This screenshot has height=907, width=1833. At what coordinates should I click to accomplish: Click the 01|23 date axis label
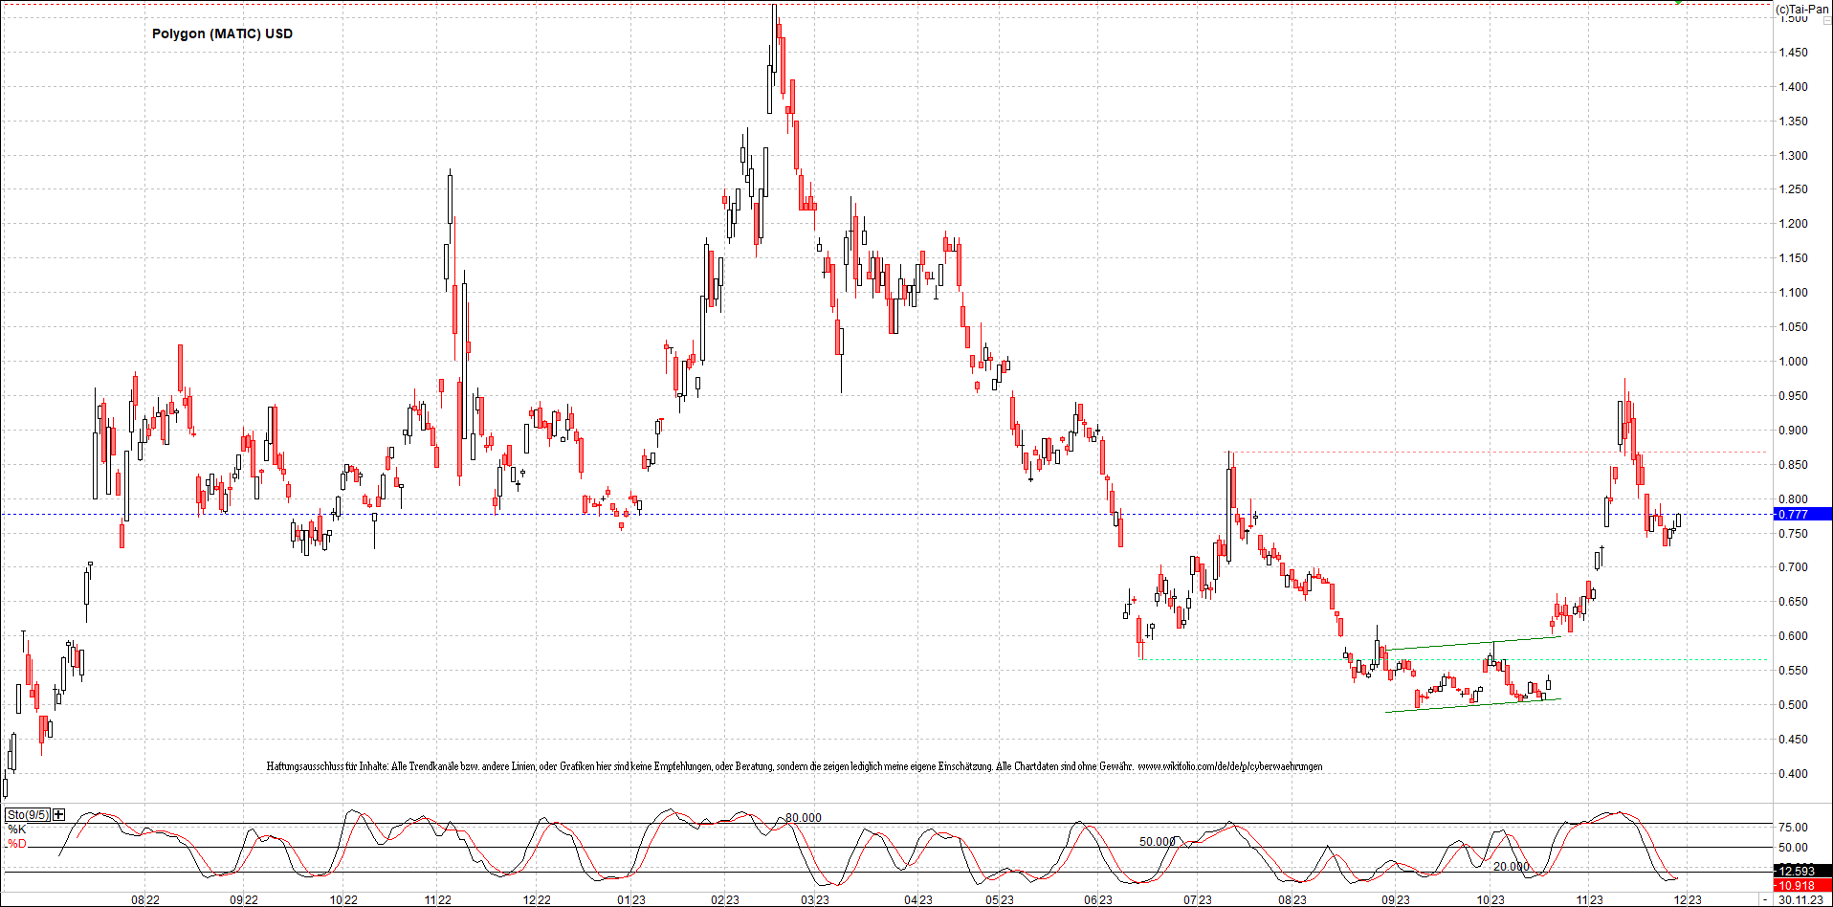point(630,900)
